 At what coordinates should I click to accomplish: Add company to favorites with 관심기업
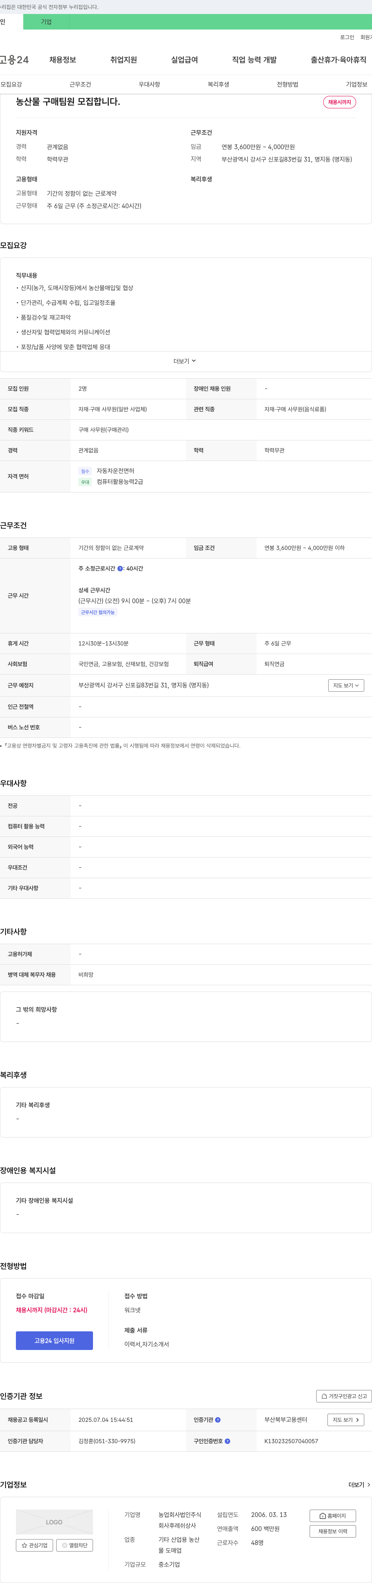click(x=34, y=1545)
